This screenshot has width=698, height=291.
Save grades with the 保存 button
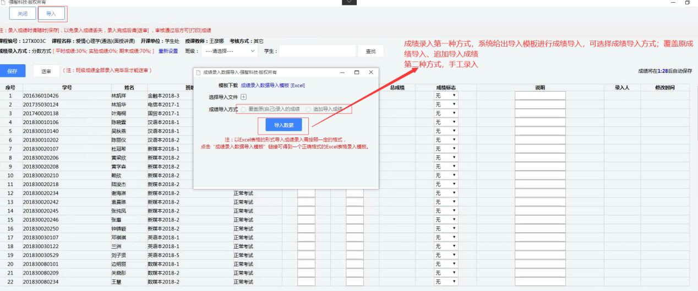coord(13,71)
